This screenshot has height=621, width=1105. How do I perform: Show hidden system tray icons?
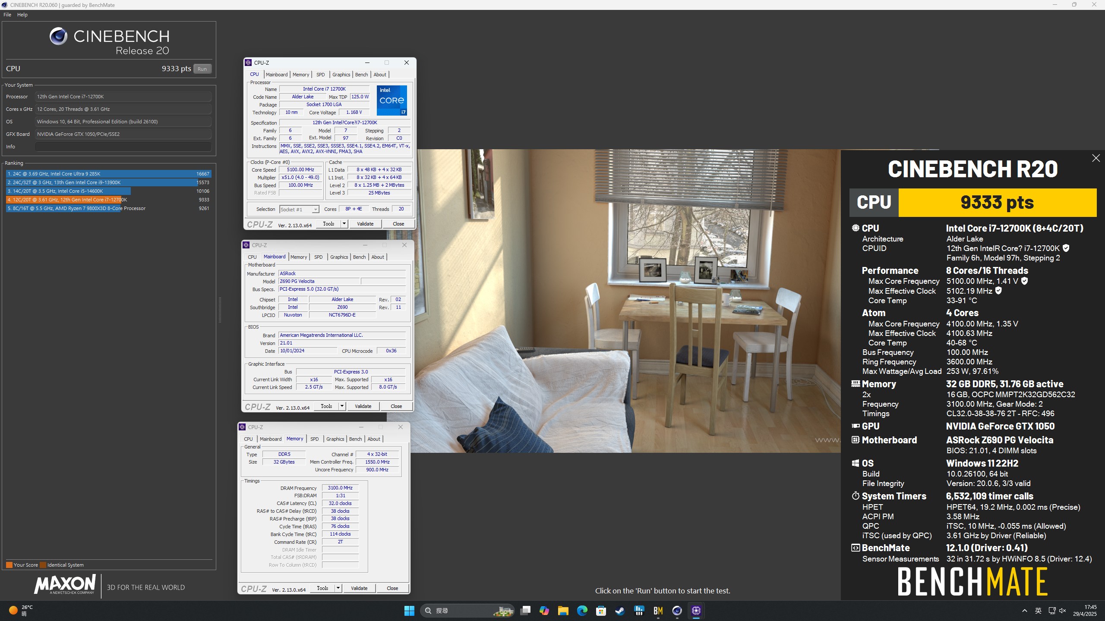tap(1025, 611)
